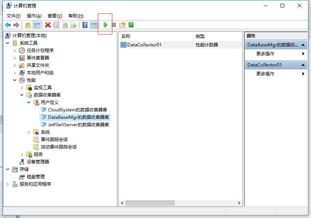Select the DataCollector01 list row
Viewport: 311px width, 218px height.
coord(180,45)
